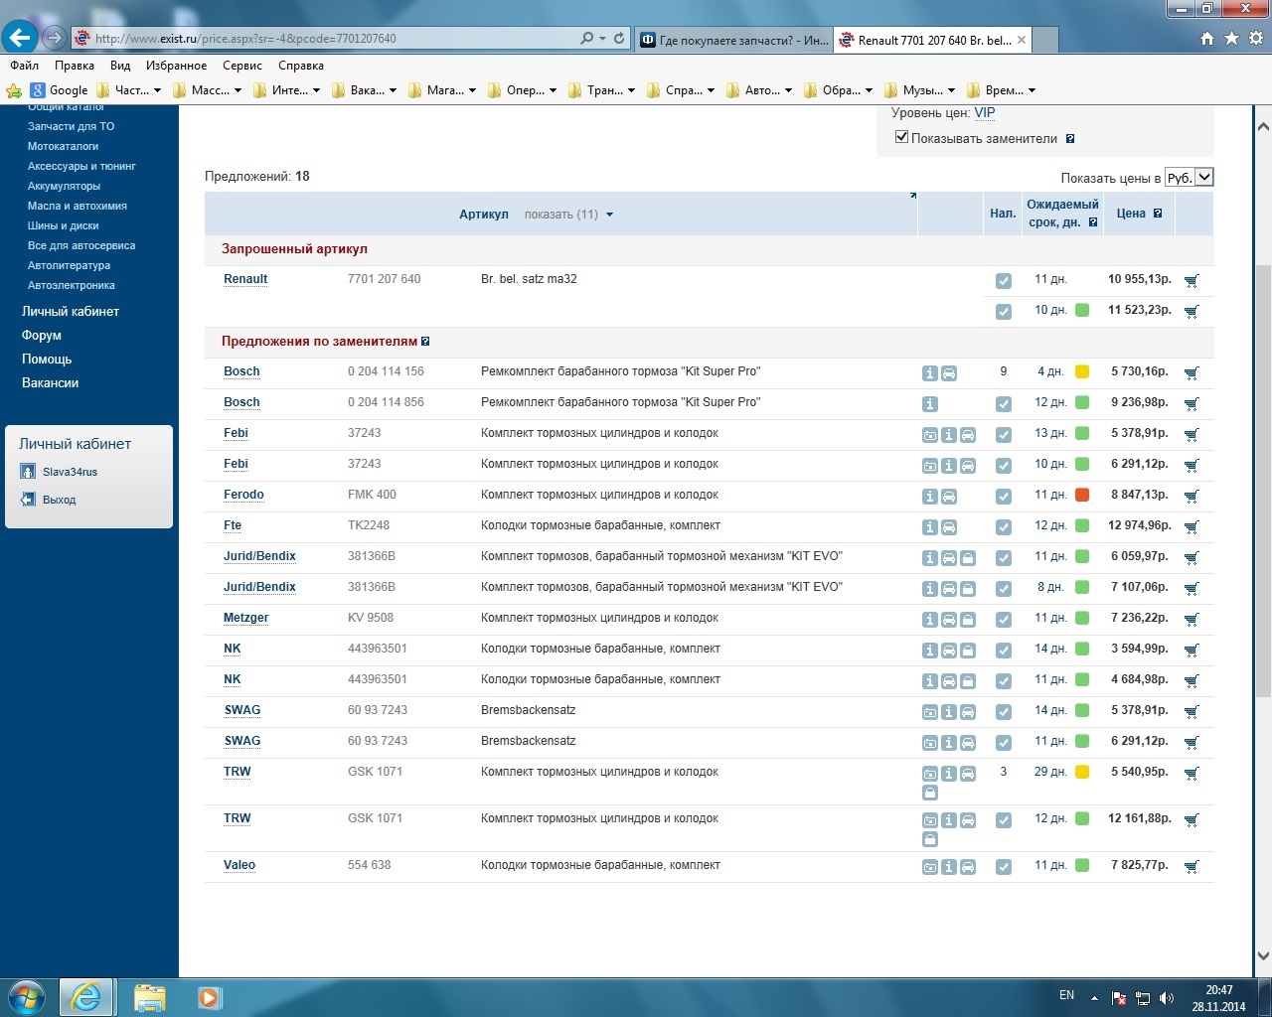This screenshot has height=1017, width=1272.
Task: Open the Руб. currency dropdown
Action: pos(1189,178)
